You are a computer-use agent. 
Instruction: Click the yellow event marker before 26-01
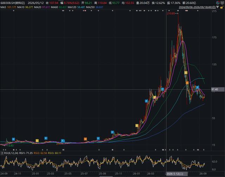tap(137, 125)
